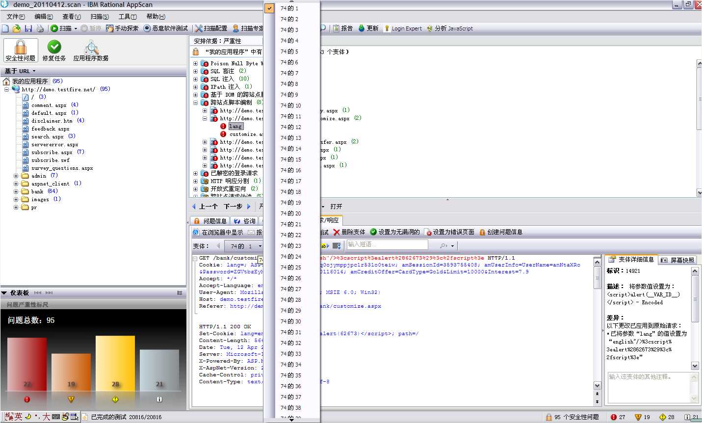Screen dimensions: 702x423
Task: Switch to the 变体详细信息 tab
Action: point(631,260)
